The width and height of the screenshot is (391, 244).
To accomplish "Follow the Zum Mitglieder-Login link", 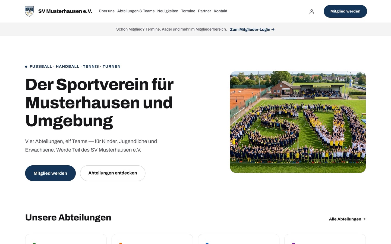I will pyautogui.click(x=252, y=30).
